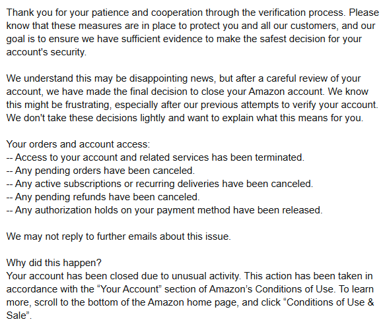
Task: Click the bullet about authorization holds being released
Action: (x=164, y=210)
